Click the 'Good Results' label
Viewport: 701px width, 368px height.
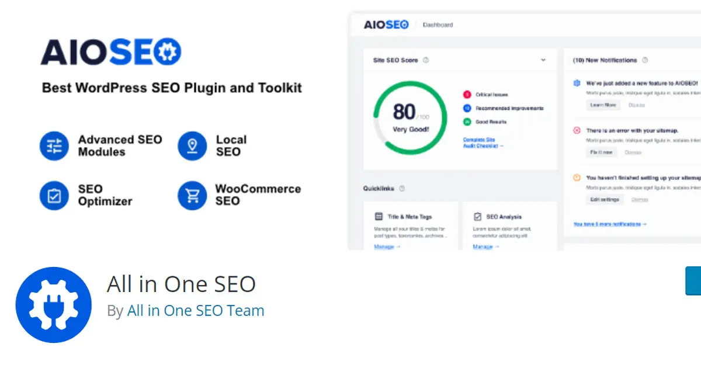tap(491, 122)
